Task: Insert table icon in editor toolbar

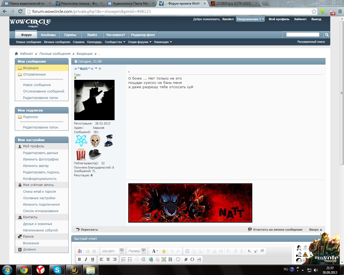Action: pos(187,251)
